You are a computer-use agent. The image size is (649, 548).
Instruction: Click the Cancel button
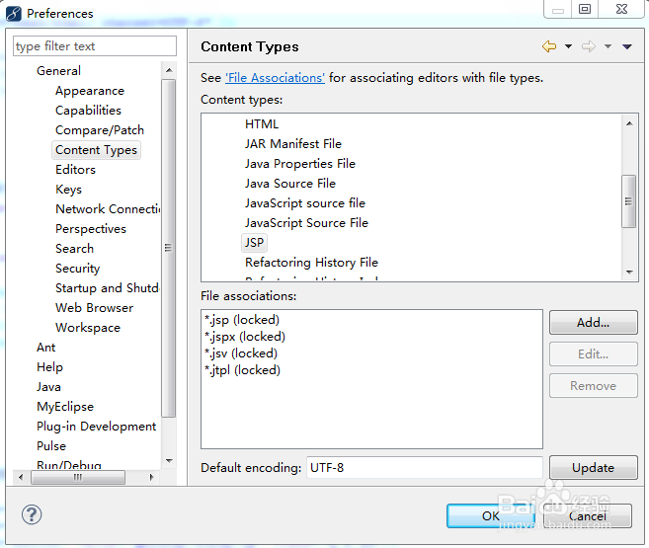(x=588, y=515)
